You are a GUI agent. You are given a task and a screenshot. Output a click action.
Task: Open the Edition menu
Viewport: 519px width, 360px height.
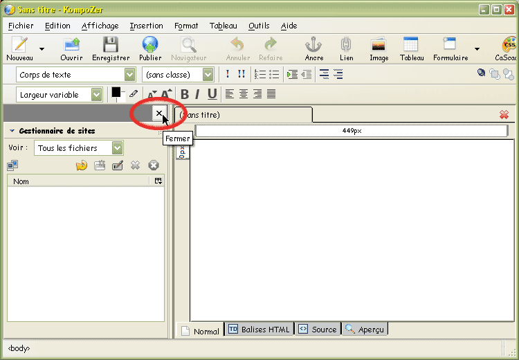pos(57,26)
